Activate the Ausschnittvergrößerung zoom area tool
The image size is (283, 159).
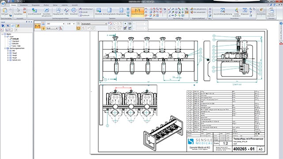click(x=222, y=11)
